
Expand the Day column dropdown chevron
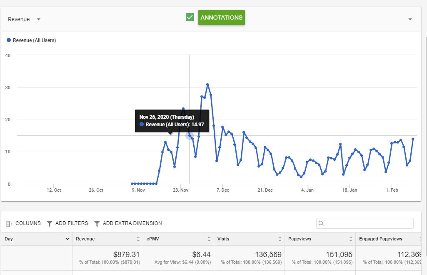(x=67, y=239)
